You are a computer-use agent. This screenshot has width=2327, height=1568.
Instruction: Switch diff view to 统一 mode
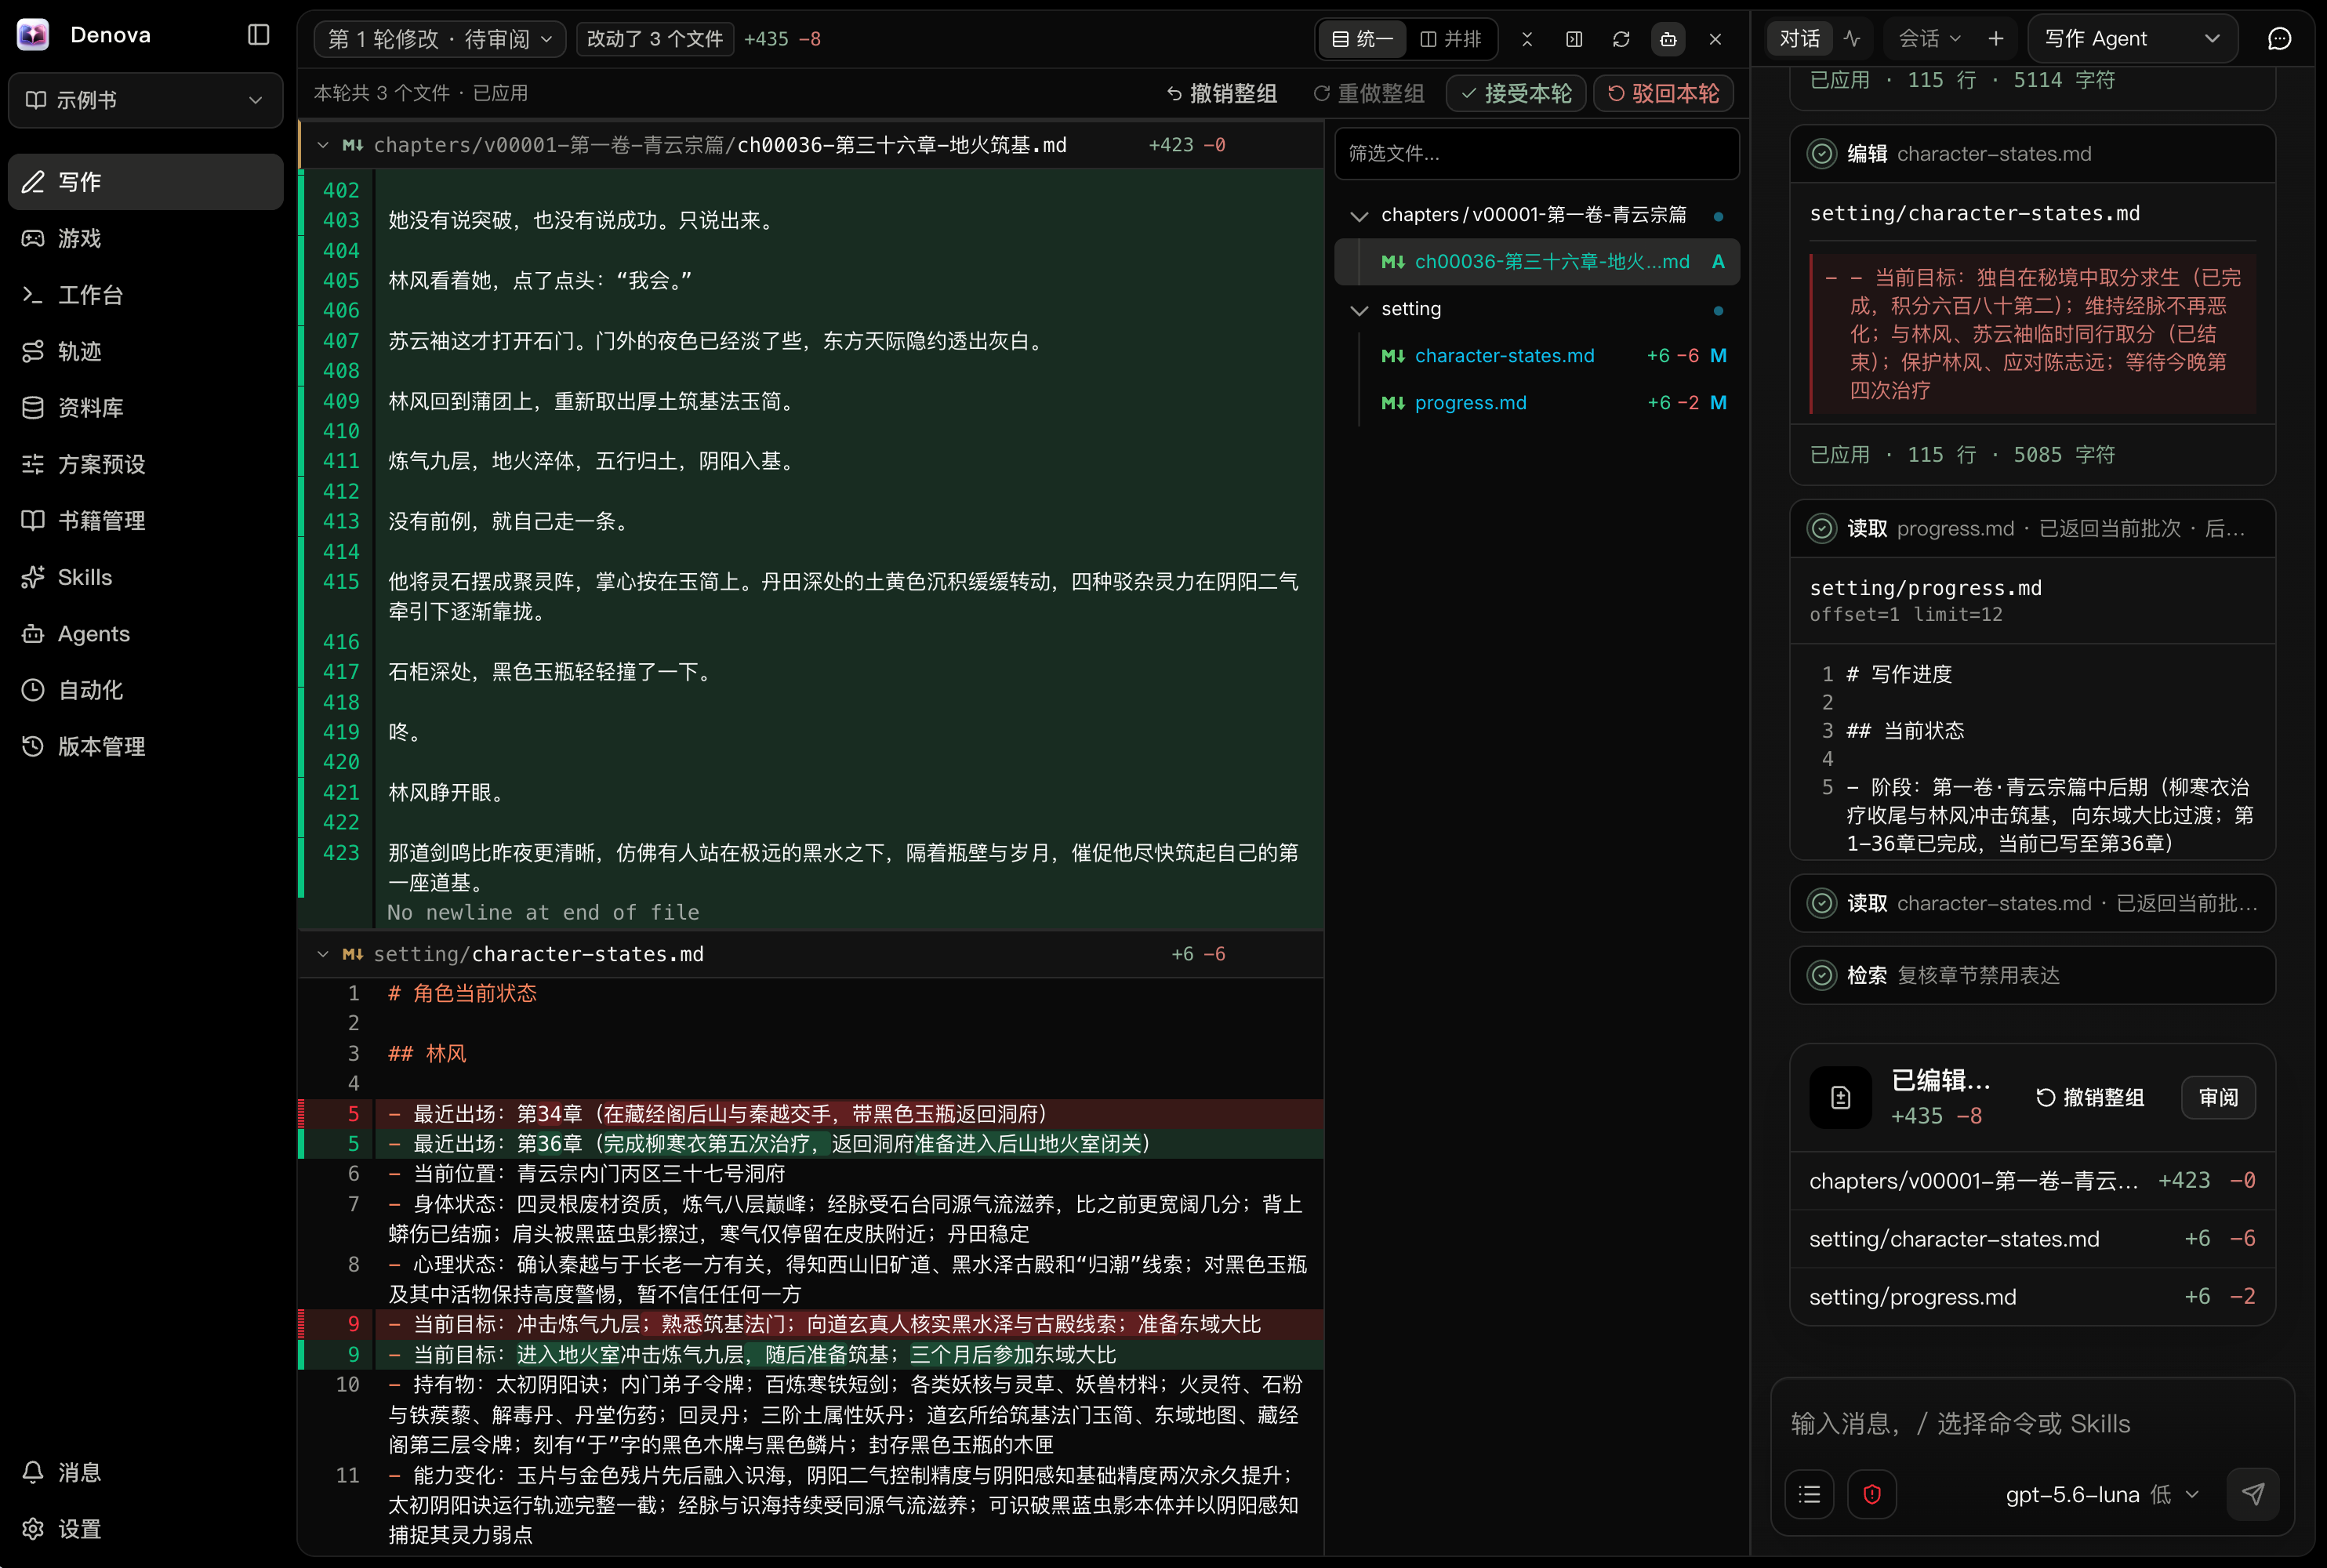[1362, 39]
